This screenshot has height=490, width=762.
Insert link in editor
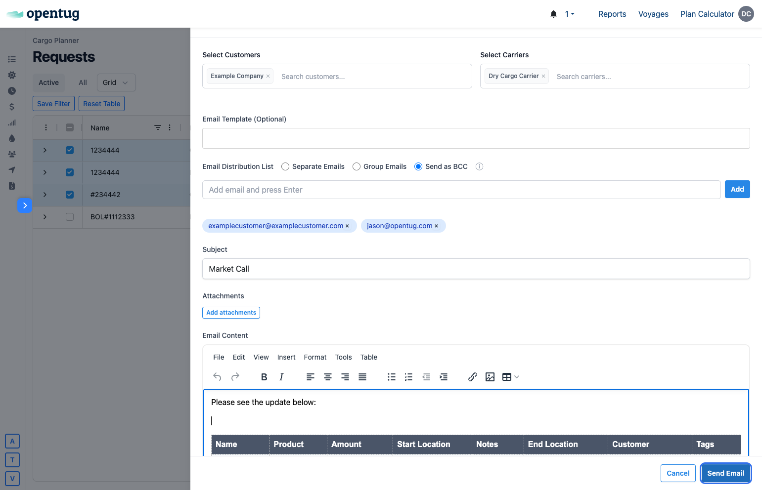(473, 377)
